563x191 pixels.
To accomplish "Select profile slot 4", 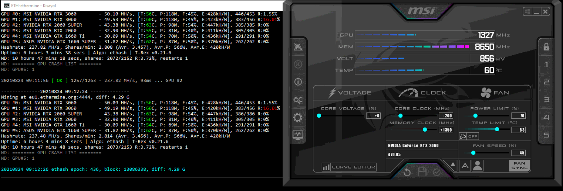I will click(546, 117).
